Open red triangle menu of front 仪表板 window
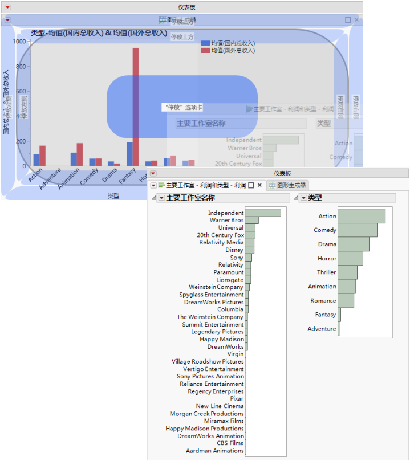The image size is (410, 461). point(153,173)
